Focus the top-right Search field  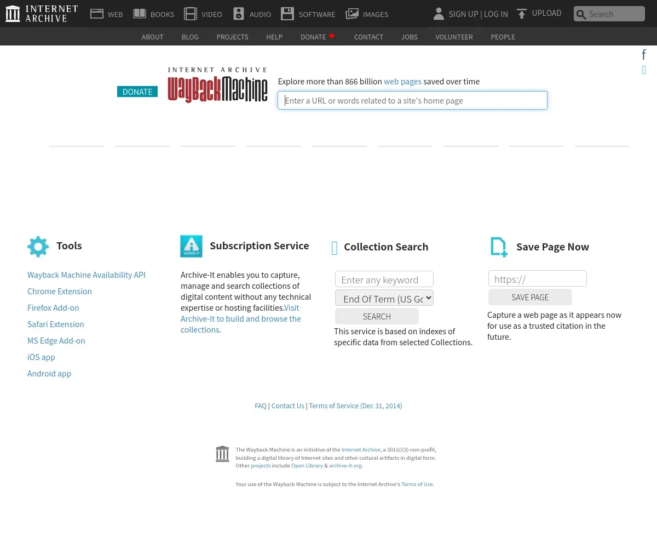point(609,14)
